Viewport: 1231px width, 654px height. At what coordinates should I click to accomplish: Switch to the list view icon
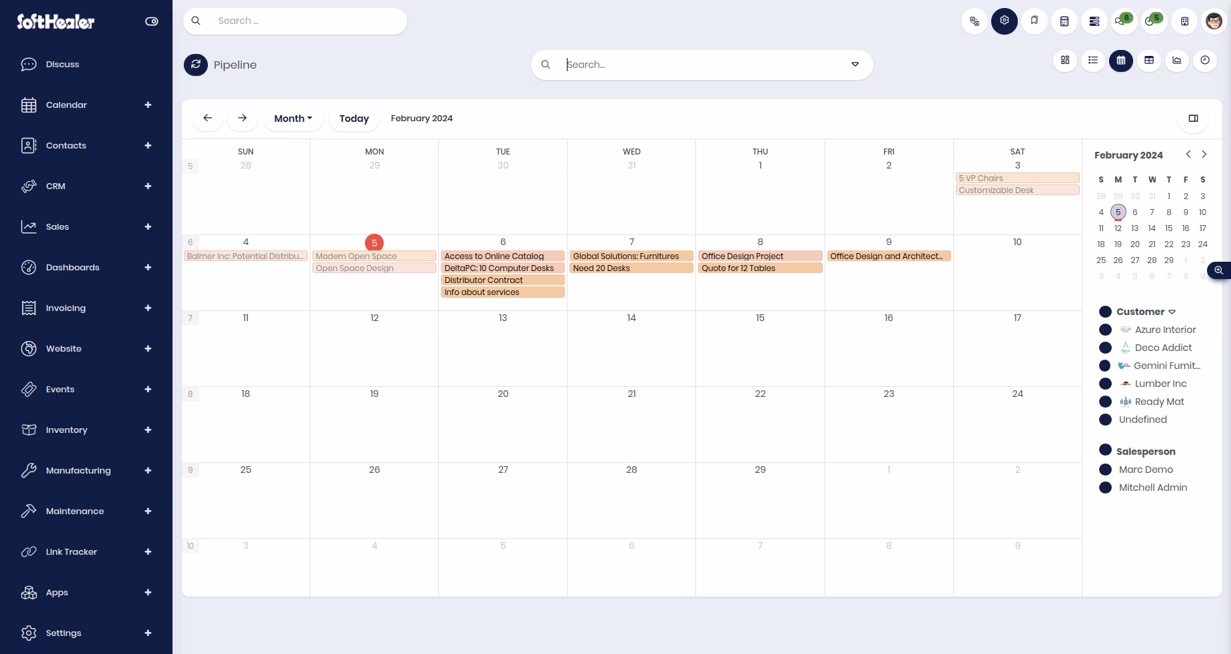[1093, 61]
